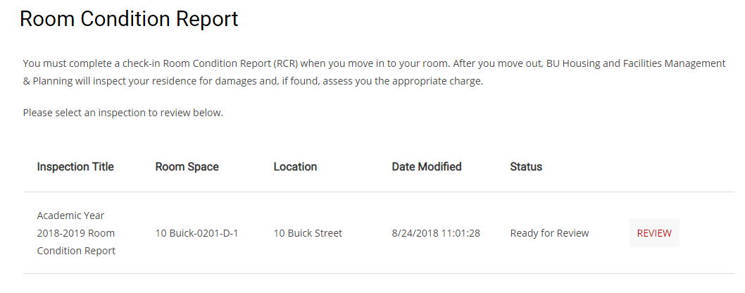The width and height of the screenshot is (745, 293).
Task: Click the Room Condition Report page heading
Action: 129,20
